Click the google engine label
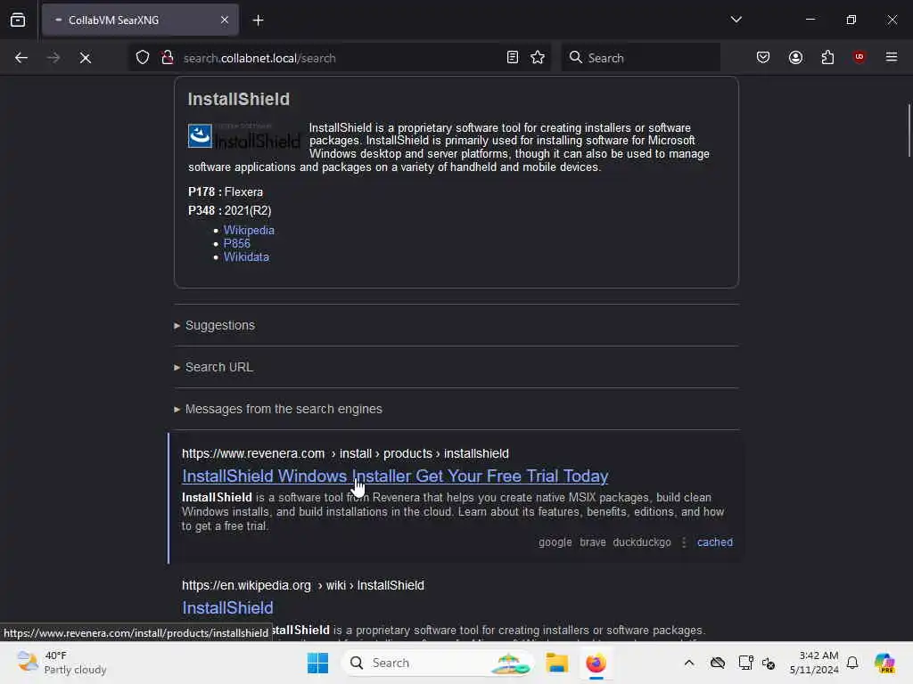 coord(555,542)
